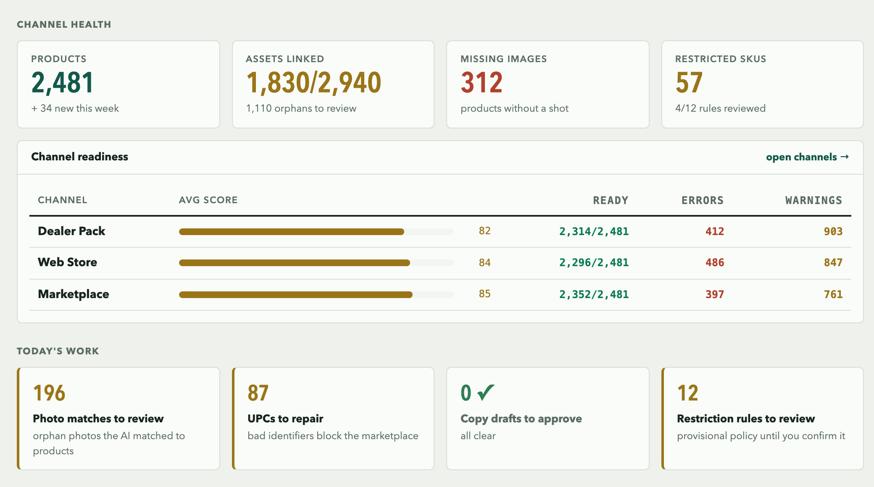This screenshot has width=874, height=487.
Task: Open the Assets Linked card
Action: click(333, 84)
